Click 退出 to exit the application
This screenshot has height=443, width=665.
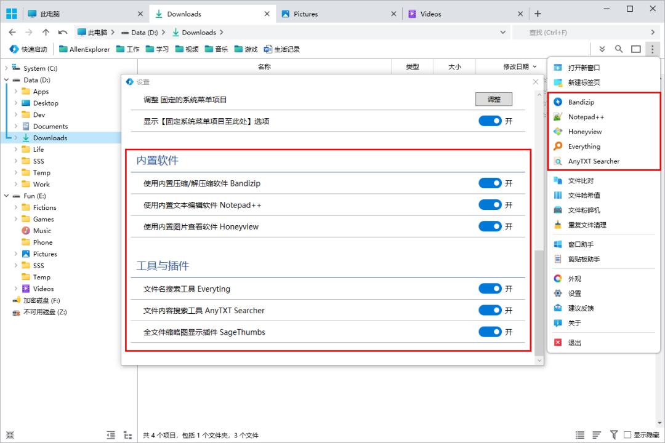[x=574, y=343]
